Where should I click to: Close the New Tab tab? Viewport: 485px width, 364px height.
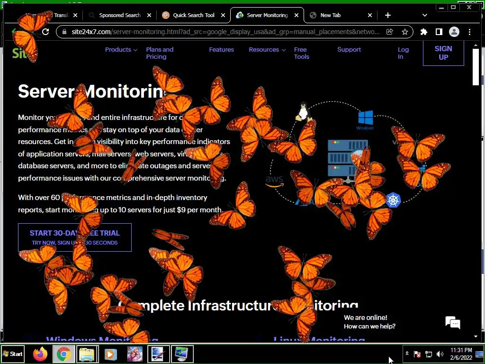(x=369, y=15)
